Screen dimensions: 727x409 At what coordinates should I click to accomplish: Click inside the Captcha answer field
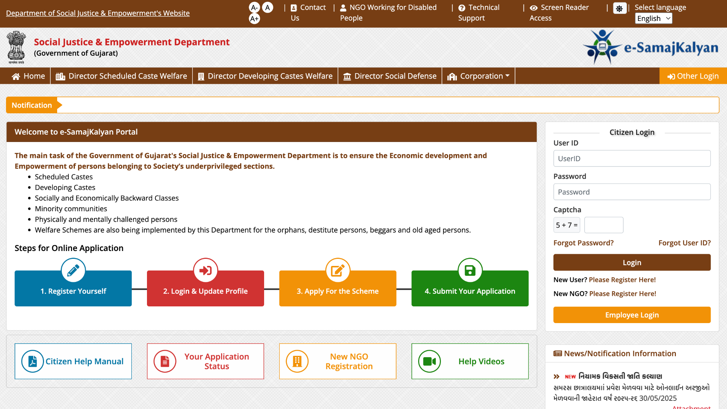pos(603,225)
